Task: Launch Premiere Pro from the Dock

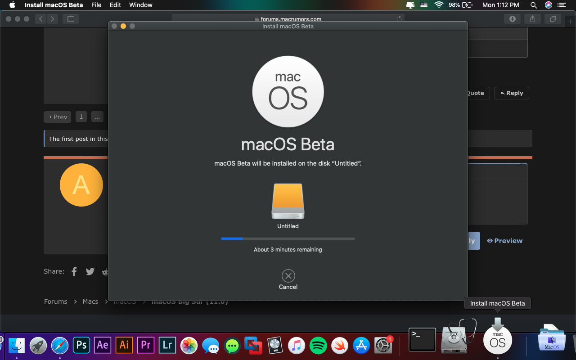Action: 146,345
